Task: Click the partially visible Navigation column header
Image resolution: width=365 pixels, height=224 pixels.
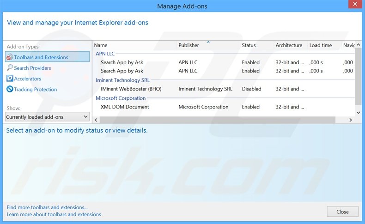Action: 348,45
